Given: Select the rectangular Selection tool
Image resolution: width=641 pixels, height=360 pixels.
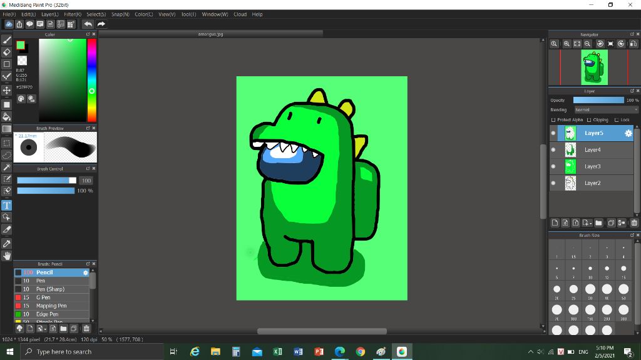Looking at the screenshot, I should [6, 143].
